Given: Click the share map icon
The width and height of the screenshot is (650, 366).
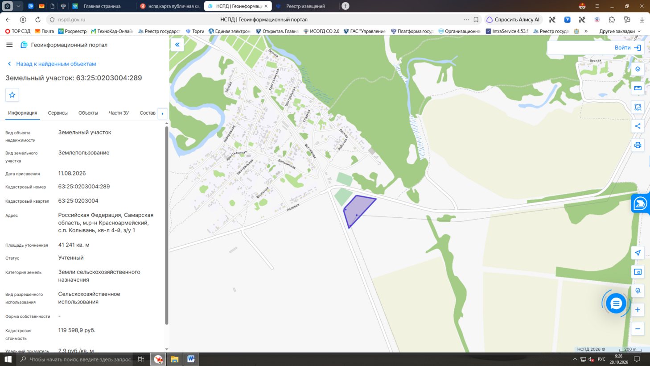Looking at the screenshot, I should tap(638, 126).
